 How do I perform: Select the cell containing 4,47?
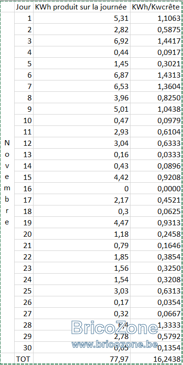81,223
